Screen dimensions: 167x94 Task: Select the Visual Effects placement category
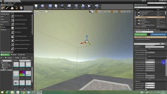(x=4, y=22)
